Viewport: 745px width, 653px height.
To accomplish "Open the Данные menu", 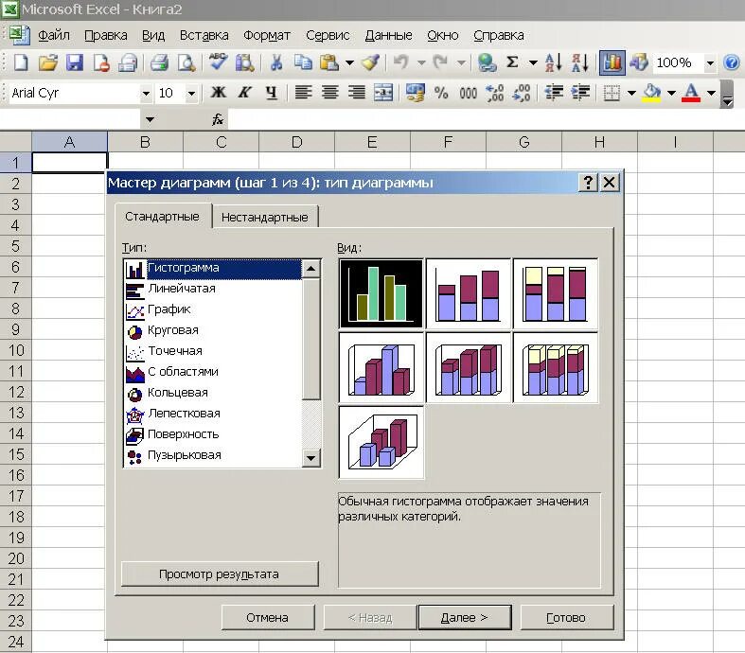I will click(x=388, y=35).
